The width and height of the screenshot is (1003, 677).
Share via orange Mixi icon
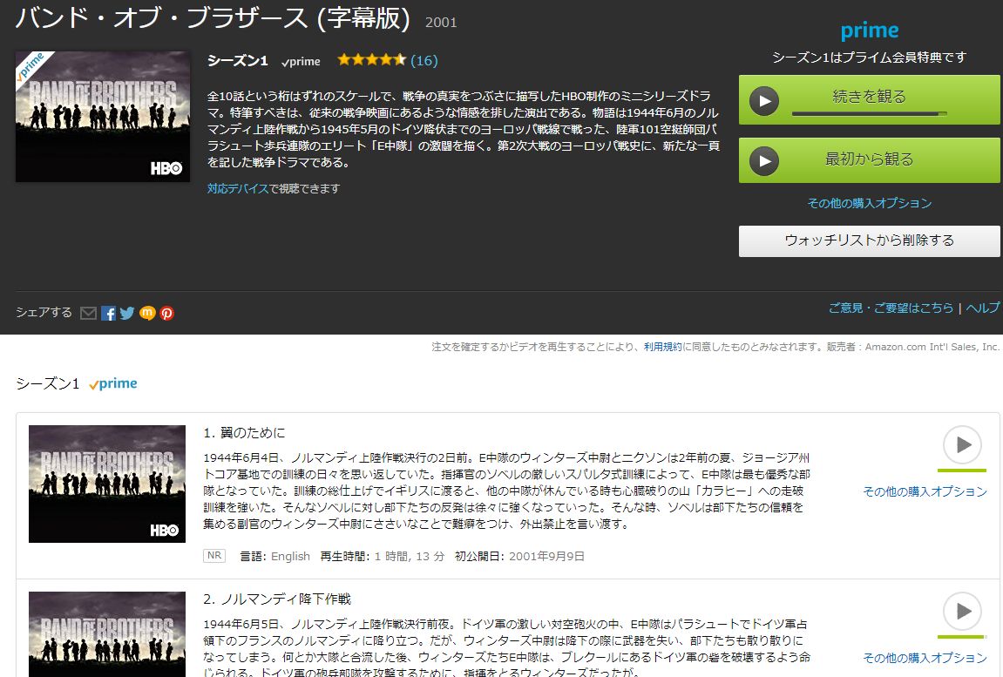[147, 314]
